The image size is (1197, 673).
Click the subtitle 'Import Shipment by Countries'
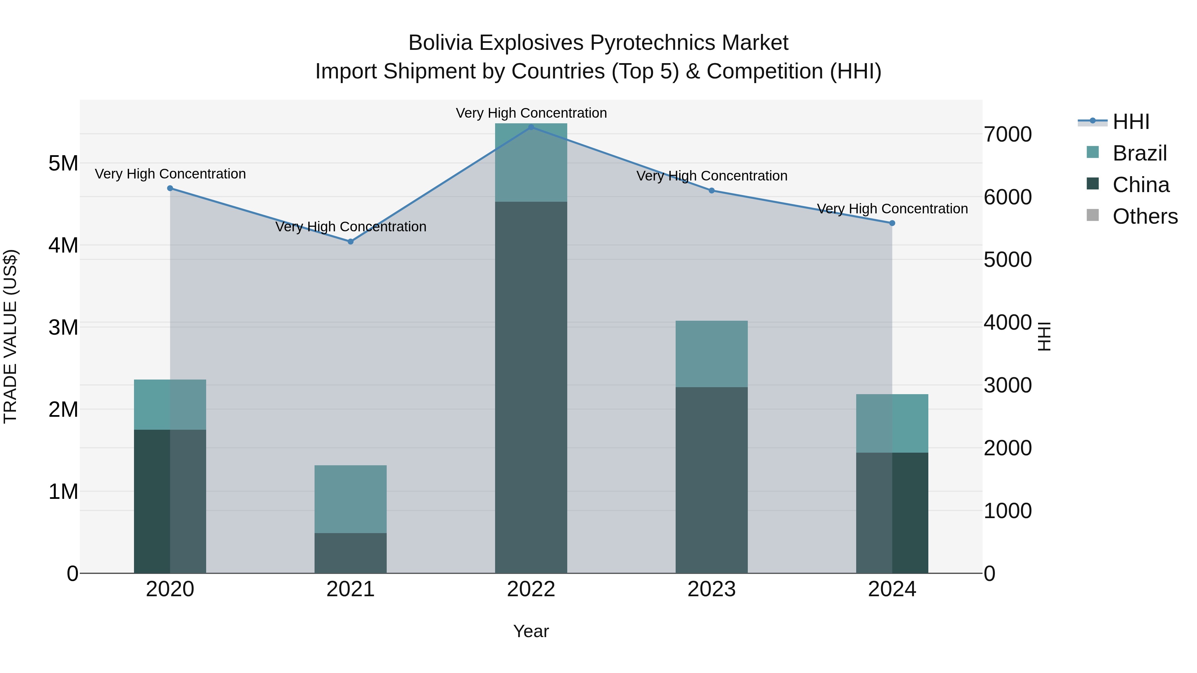point(460,72)
